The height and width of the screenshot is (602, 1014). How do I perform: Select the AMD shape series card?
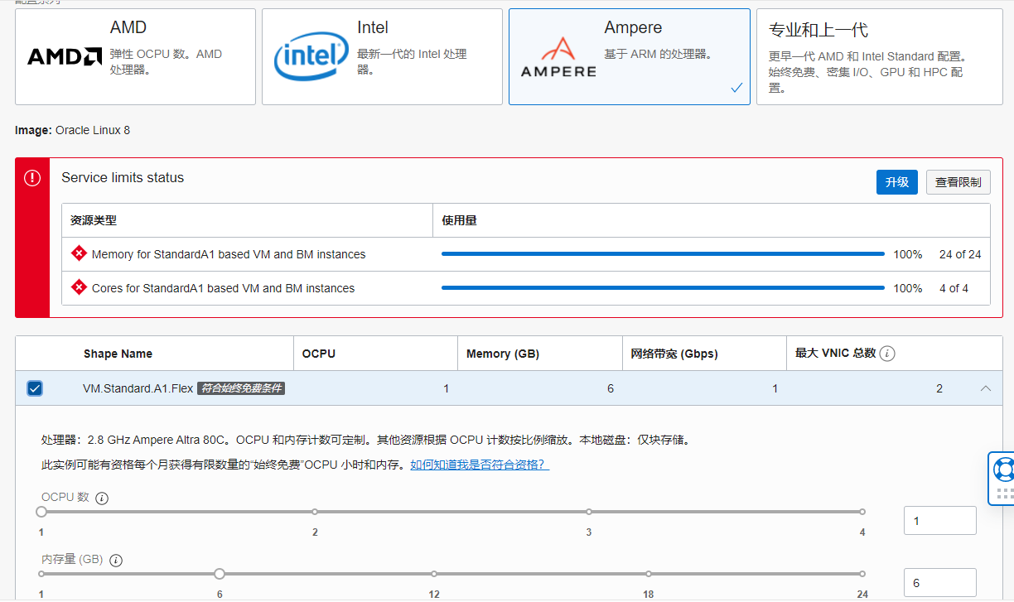135,57
